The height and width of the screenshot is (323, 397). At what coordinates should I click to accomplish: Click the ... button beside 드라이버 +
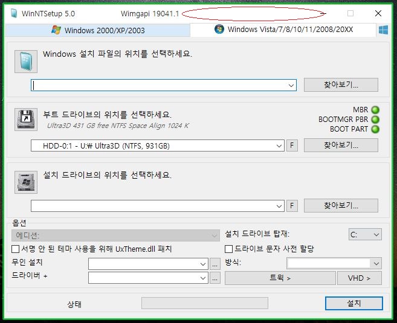point(215,278)
